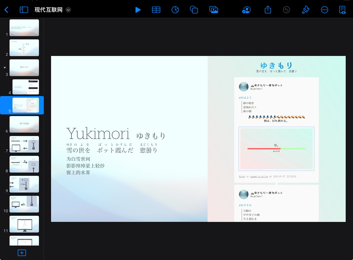Image resolution: width=353 pixels, height=260 pixels.
Task: Open the collaboration options
Action: tap(246, 10)
